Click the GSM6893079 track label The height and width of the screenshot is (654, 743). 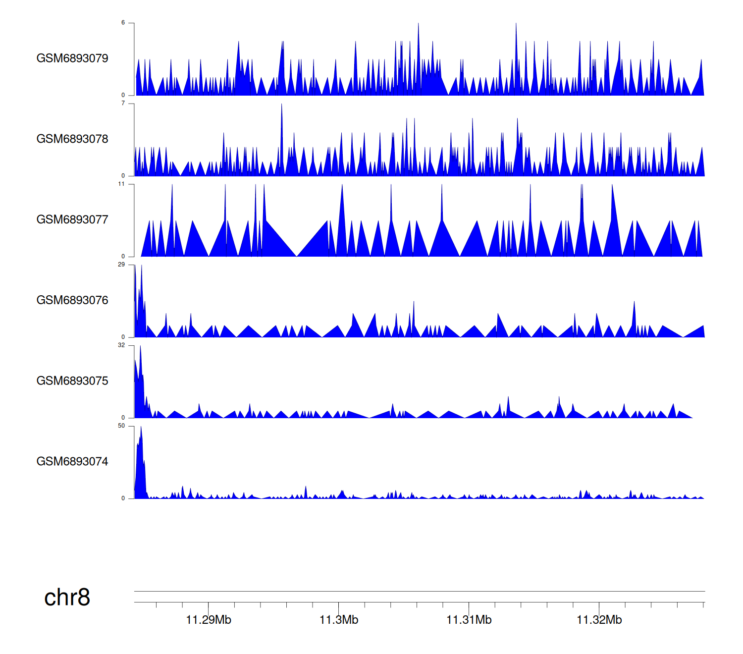tap(72, 58)
